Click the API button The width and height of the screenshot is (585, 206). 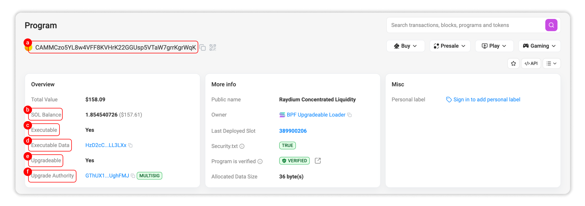tap(531, 63)
